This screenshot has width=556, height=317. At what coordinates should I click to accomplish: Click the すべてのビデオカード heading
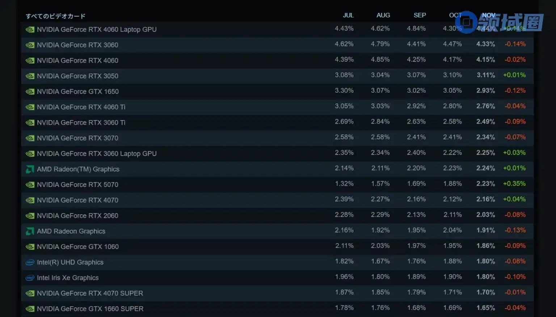[x=56, y=16]
